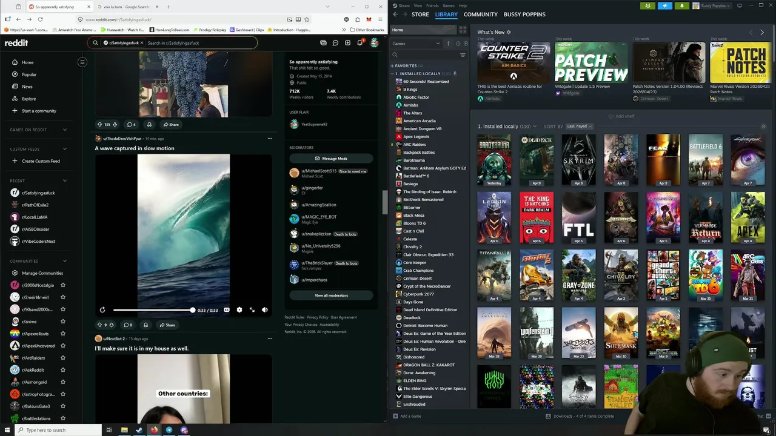This screenshot has width=776, height=436.
Task: Open comments on the wave post
Action: coord(128,325)
